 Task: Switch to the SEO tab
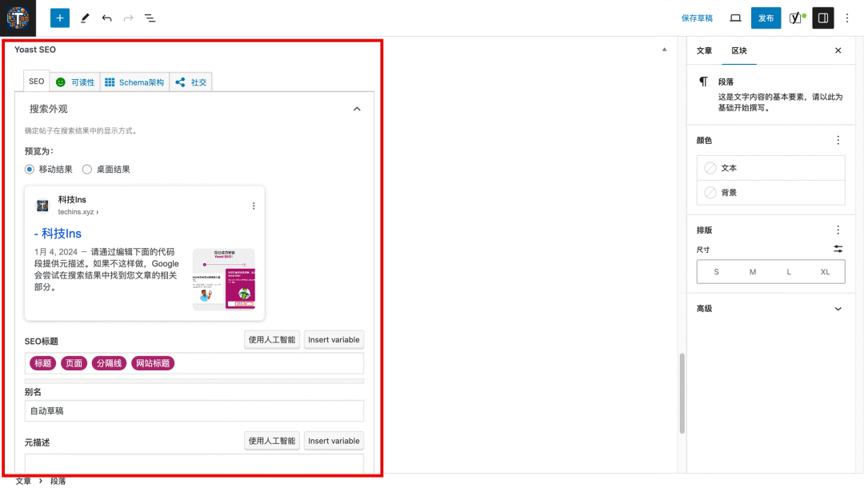pyautogui.click(x=36, y=82)
